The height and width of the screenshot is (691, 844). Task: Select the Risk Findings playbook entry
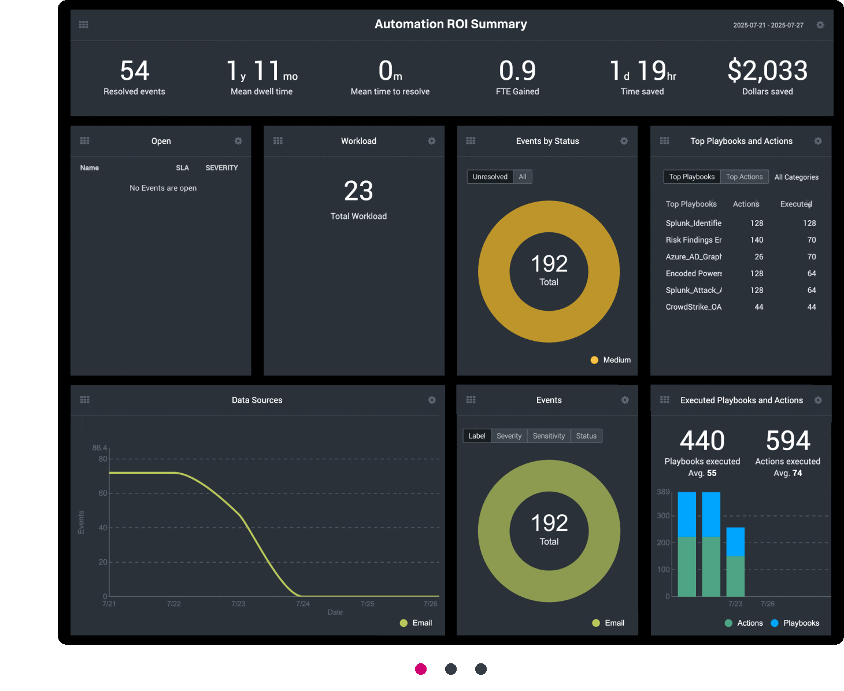pyautogui.click(x=694, y=239)
